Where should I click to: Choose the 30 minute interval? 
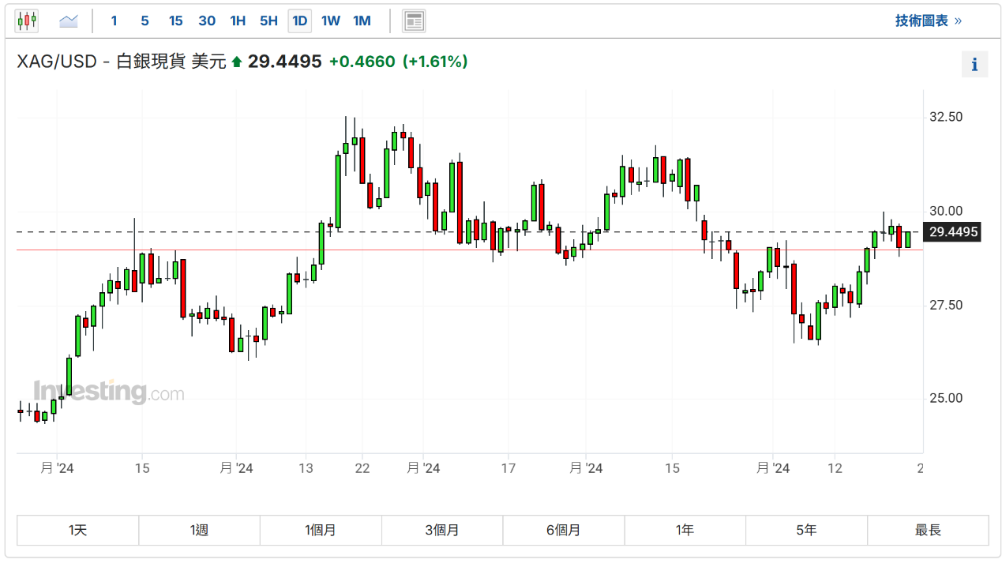(207, 21)
